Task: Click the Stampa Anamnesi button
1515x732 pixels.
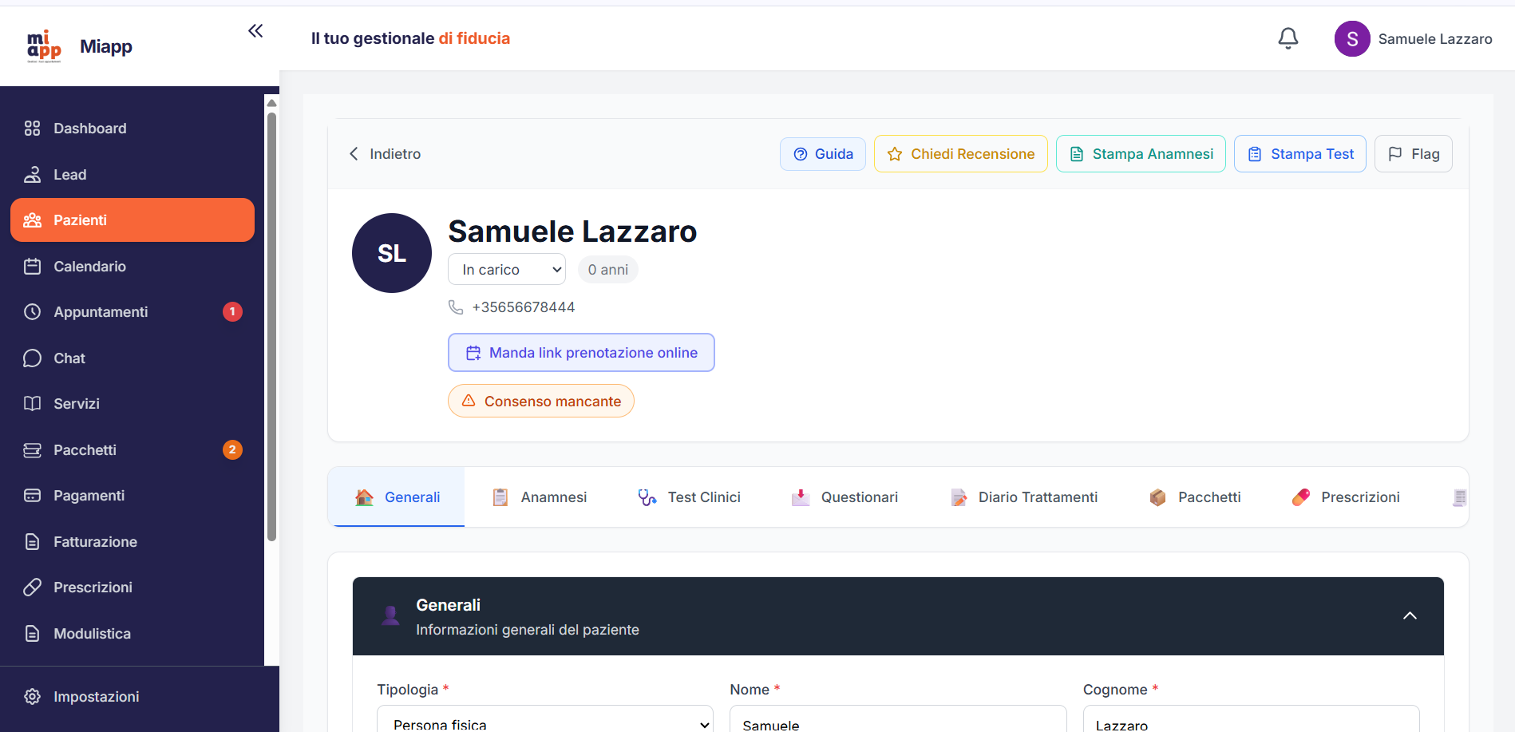Action: pyautogui.click(x=1140, y=153)
